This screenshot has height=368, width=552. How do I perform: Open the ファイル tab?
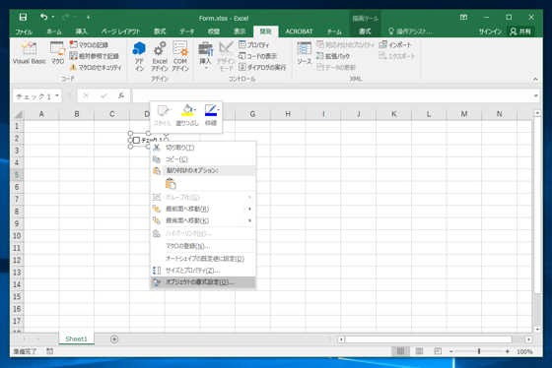[24, 31]
